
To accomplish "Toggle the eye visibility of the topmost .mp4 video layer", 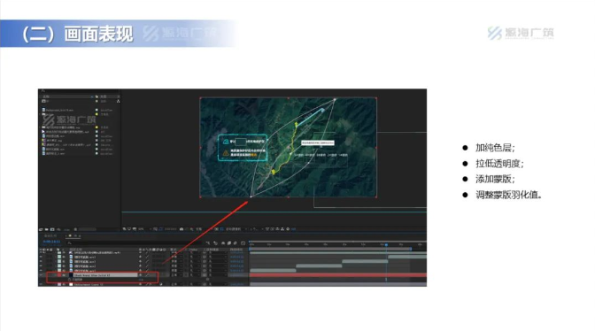I will pyautogui.click(x=41, y=252).
